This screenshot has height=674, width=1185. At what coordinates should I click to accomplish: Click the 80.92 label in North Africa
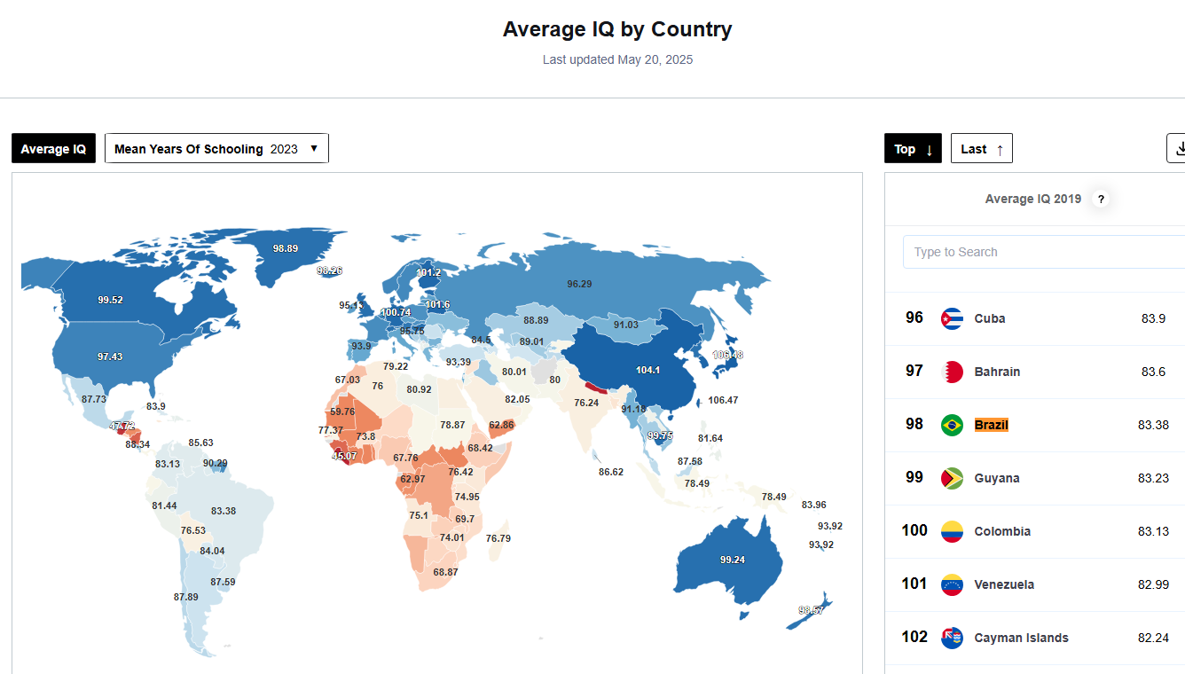[x=420, y=388]
